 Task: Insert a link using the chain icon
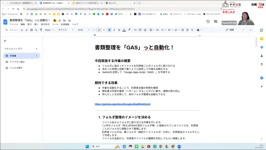coord(135,30)
